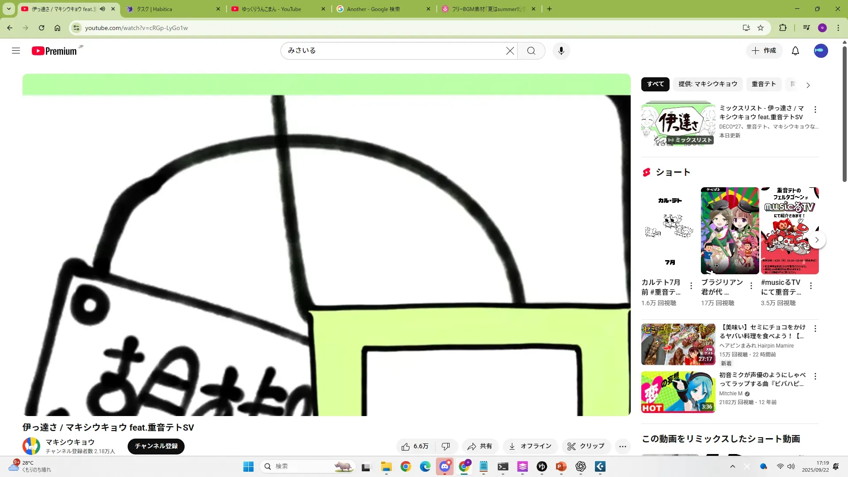Bookmark this page with star icon

point(761,28)
